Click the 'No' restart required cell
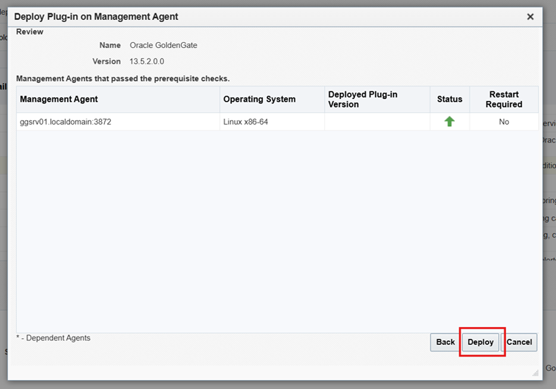 504,122
